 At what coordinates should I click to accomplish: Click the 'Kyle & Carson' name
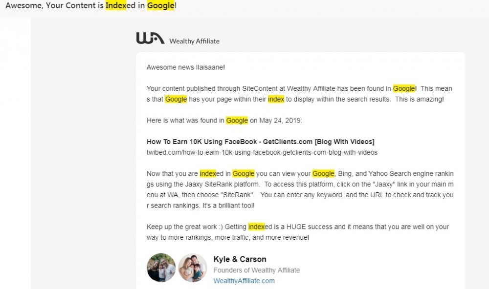coord(240,259)
